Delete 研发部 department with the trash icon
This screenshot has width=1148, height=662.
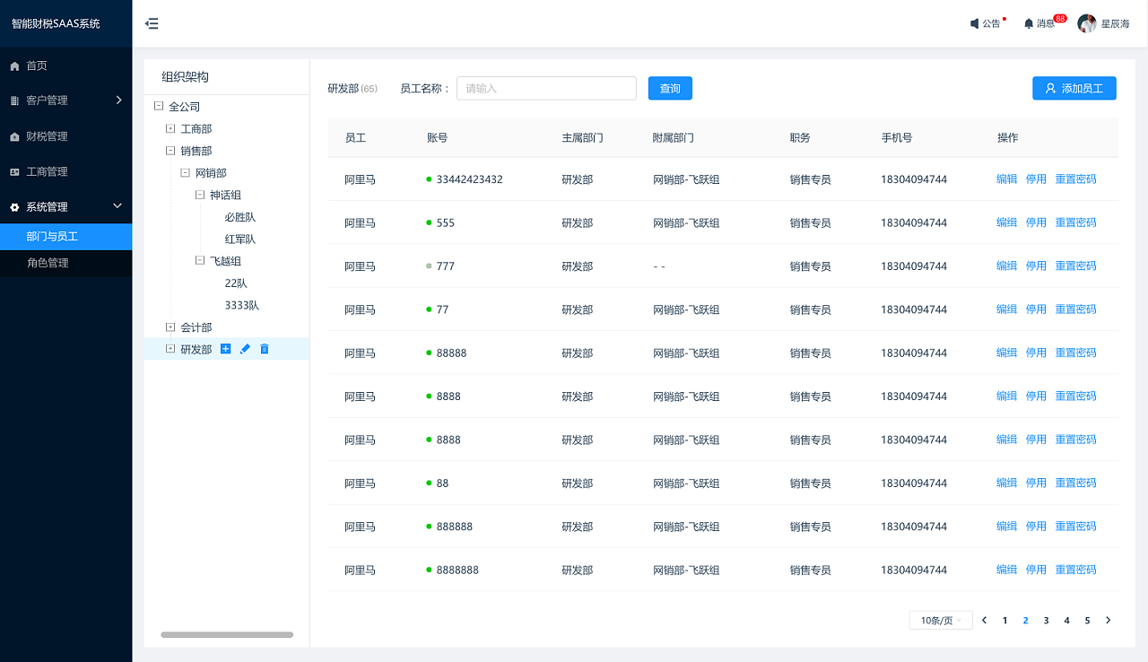click(x=265, y=349)
